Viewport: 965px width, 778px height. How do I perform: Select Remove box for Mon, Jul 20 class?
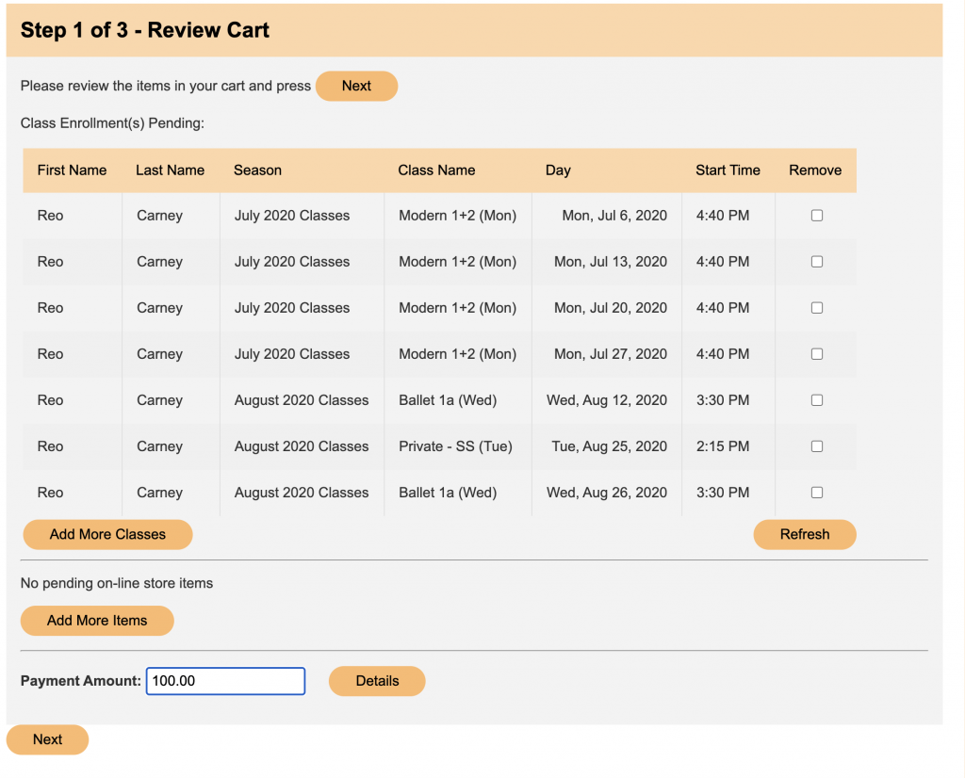[816, 308]
